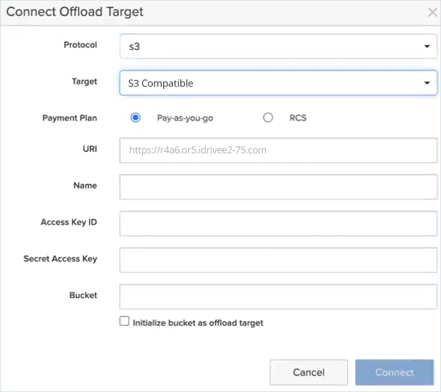The image size is (441, 392).
Task: Click the Connect button
Action: click(x=394, y=372)
